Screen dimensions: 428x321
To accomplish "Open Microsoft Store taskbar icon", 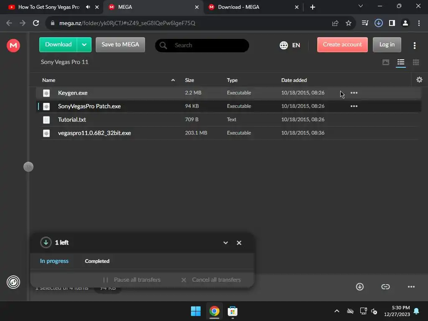I will (232, 311).
